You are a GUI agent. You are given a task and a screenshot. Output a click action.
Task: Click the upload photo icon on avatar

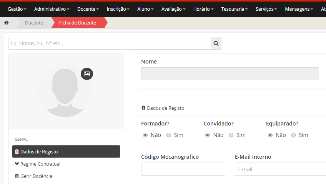click(87, 74)
